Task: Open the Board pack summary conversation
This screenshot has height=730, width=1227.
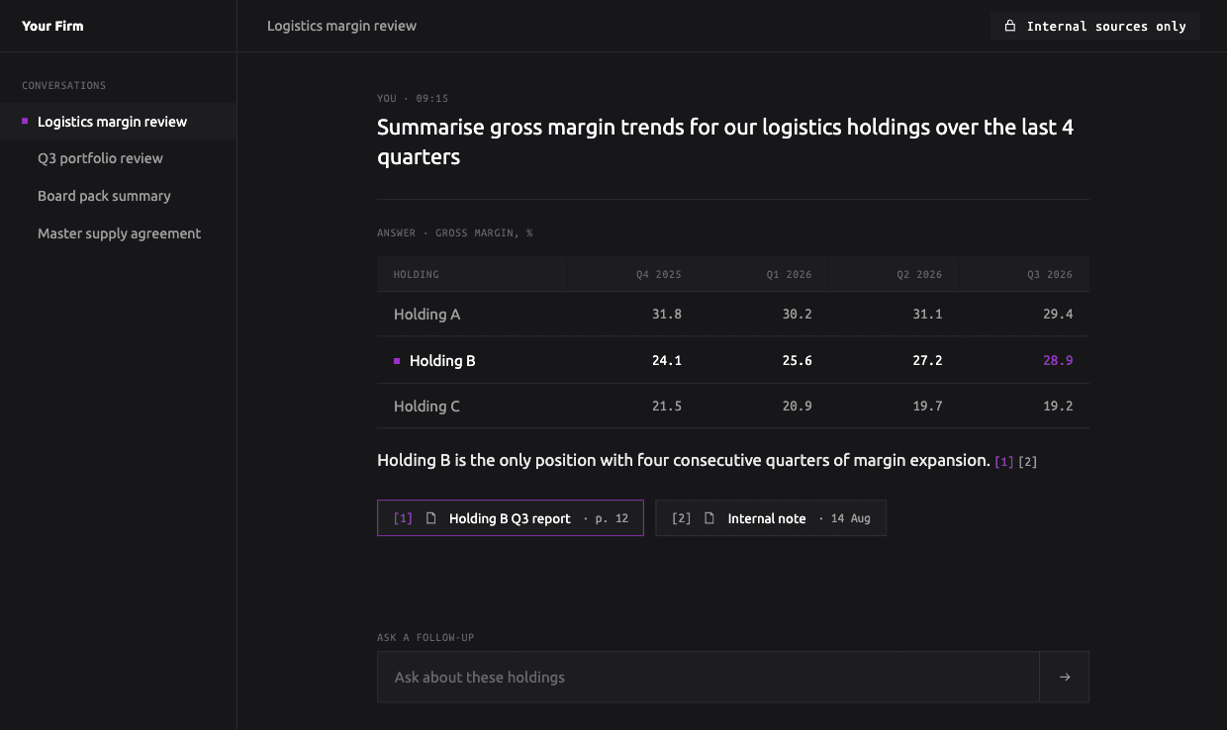Action: point(118,196)
